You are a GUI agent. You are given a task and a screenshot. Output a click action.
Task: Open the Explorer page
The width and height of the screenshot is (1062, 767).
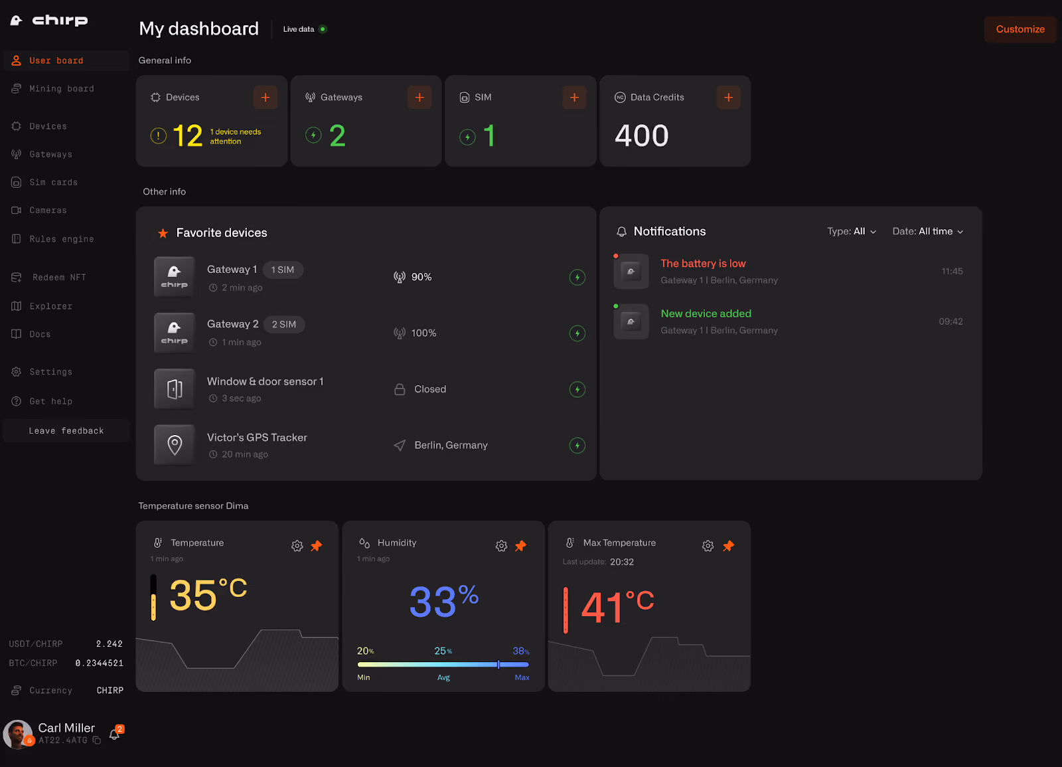pyautogui.click(x=66, y=306)
